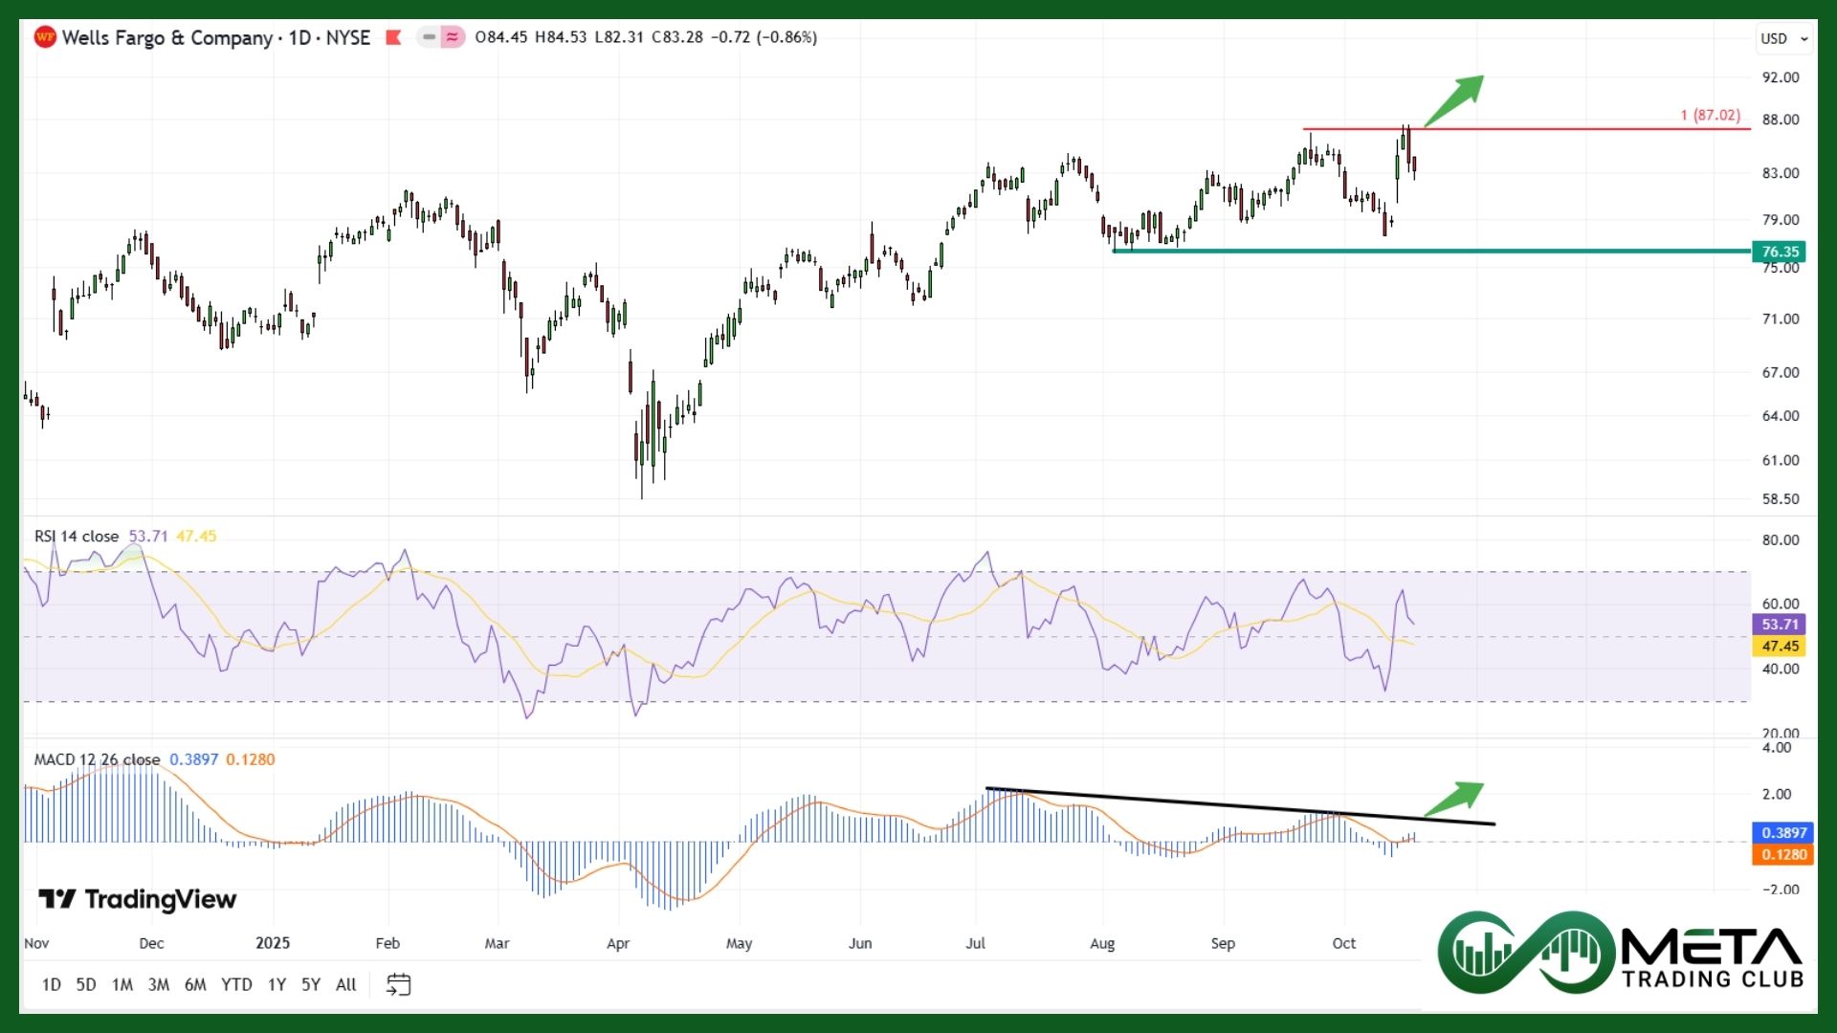Click the TradingView logo
The image size is (1837, 1033).
point(138,899)
